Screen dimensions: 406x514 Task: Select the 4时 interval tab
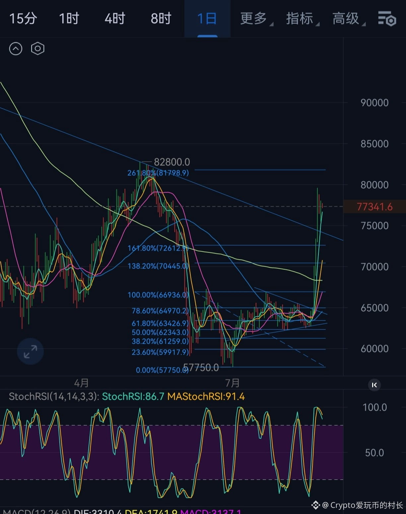[115, 19]
